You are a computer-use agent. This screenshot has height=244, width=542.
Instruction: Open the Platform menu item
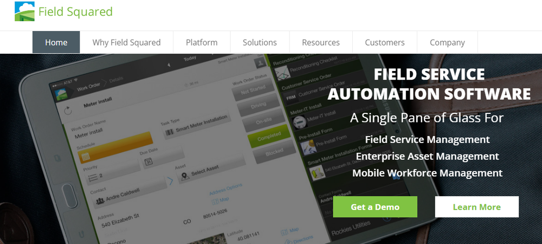tap(202, 42)
